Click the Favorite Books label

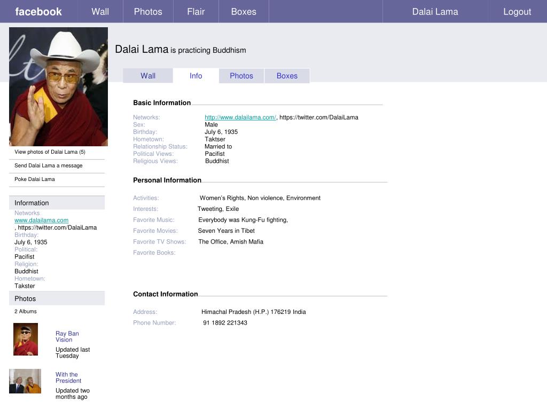pyautogui.click(x=154, y=253)
